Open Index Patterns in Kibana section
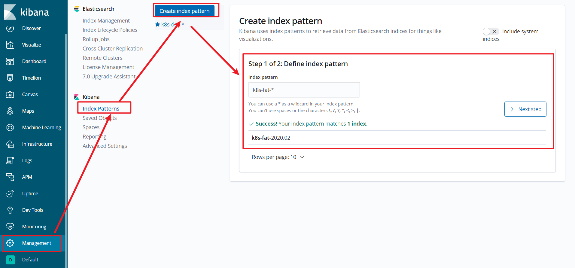 click(x=101, y=109)
